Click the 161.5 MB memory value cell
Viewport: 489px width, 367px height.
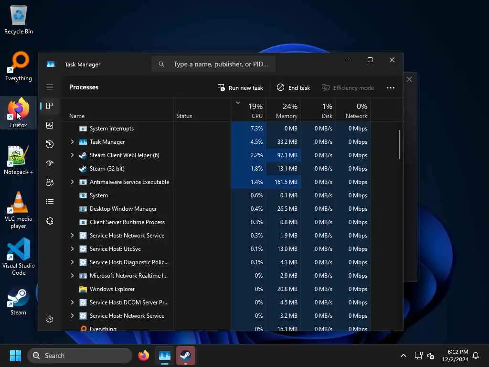click(x=283, y=182)
